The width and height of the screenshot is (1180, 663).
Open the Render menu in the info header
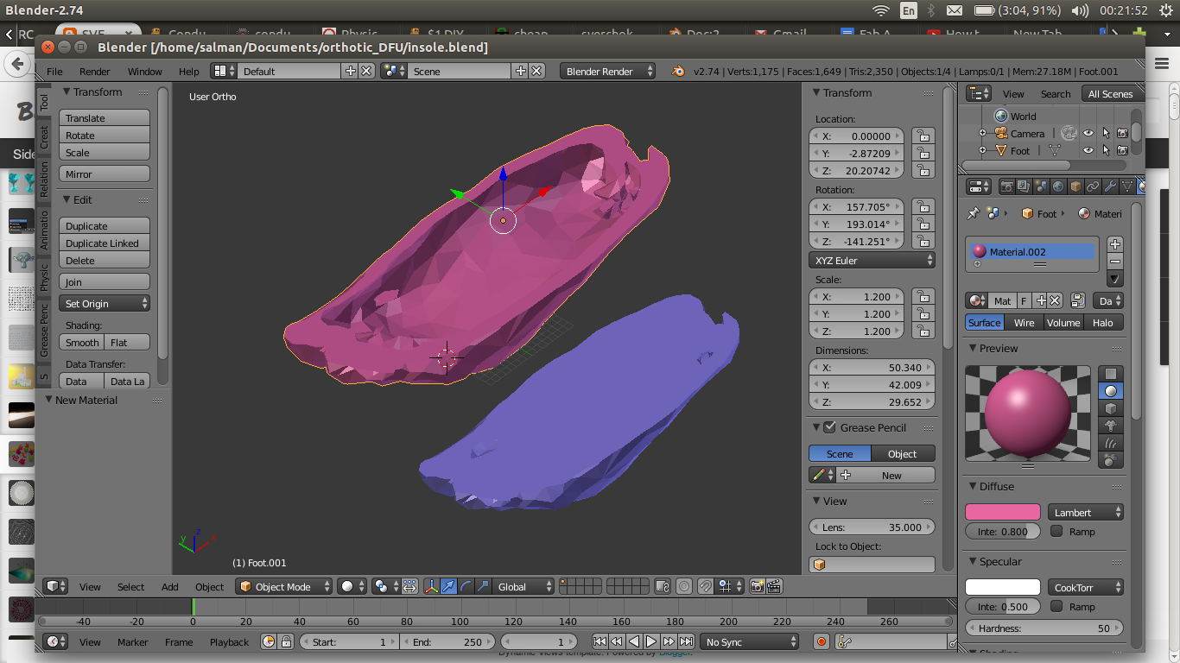94,72
